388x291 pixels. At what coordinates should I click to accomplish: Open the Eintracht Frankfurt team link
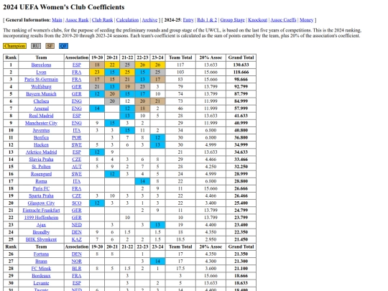pos(41,211)
